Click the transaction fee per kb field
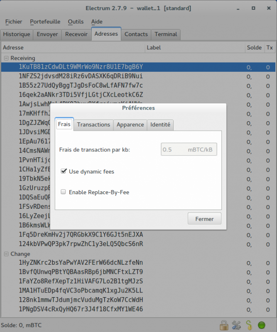 click(189, 149)
